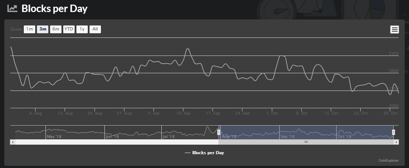409x168 pixels.
Task: Click the 10. Sep peak on chart
Action: (188, 48)
